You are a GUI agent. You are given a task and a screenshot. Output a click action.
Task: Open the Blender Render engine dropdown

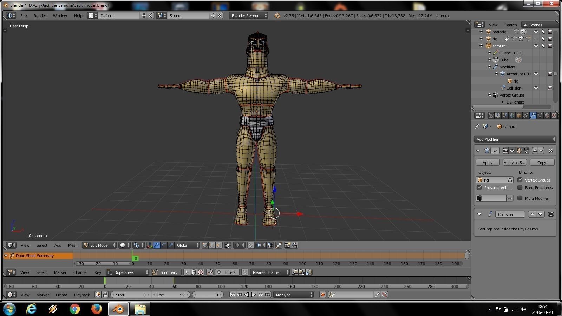click(248, 15)
